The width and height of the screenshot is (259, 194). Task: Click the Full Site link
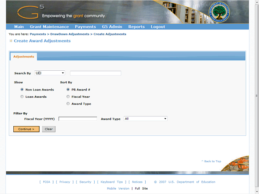coord(141,188)
